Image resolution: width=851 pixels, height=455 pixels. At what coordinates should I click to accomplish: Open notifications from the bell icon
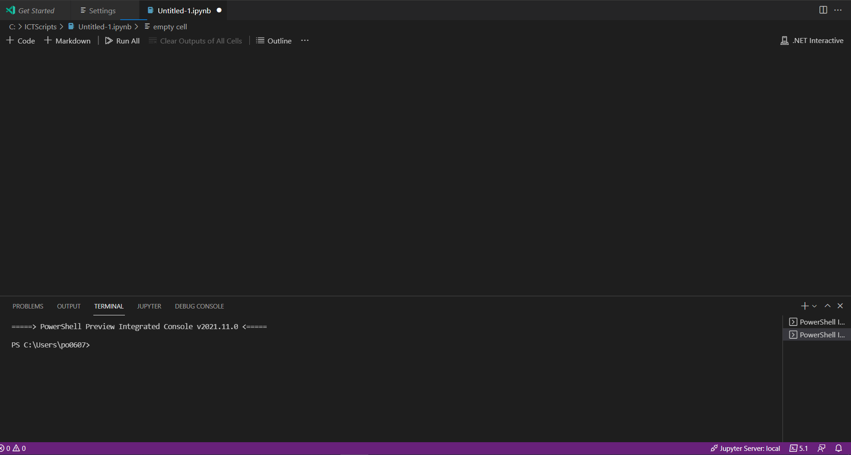pos(839,448)
